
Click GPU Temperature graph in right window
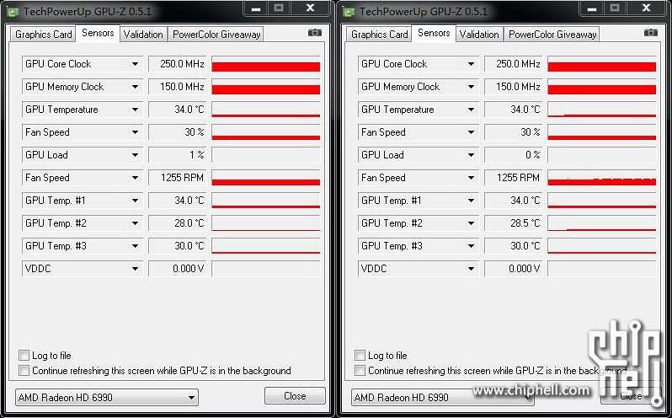(x=602, y=110)
